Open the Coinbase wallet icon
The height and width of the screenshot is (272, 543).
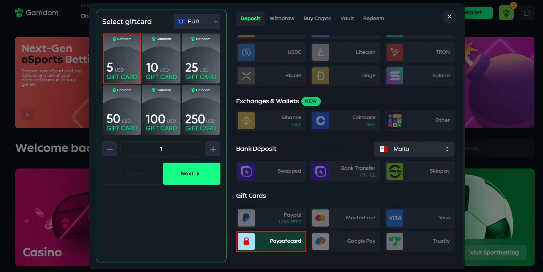pos(321,121)
